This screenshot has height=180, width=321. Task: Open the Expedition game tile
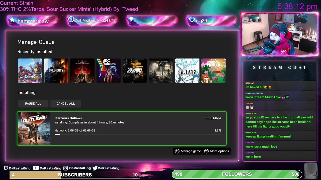tap(161, 70)
